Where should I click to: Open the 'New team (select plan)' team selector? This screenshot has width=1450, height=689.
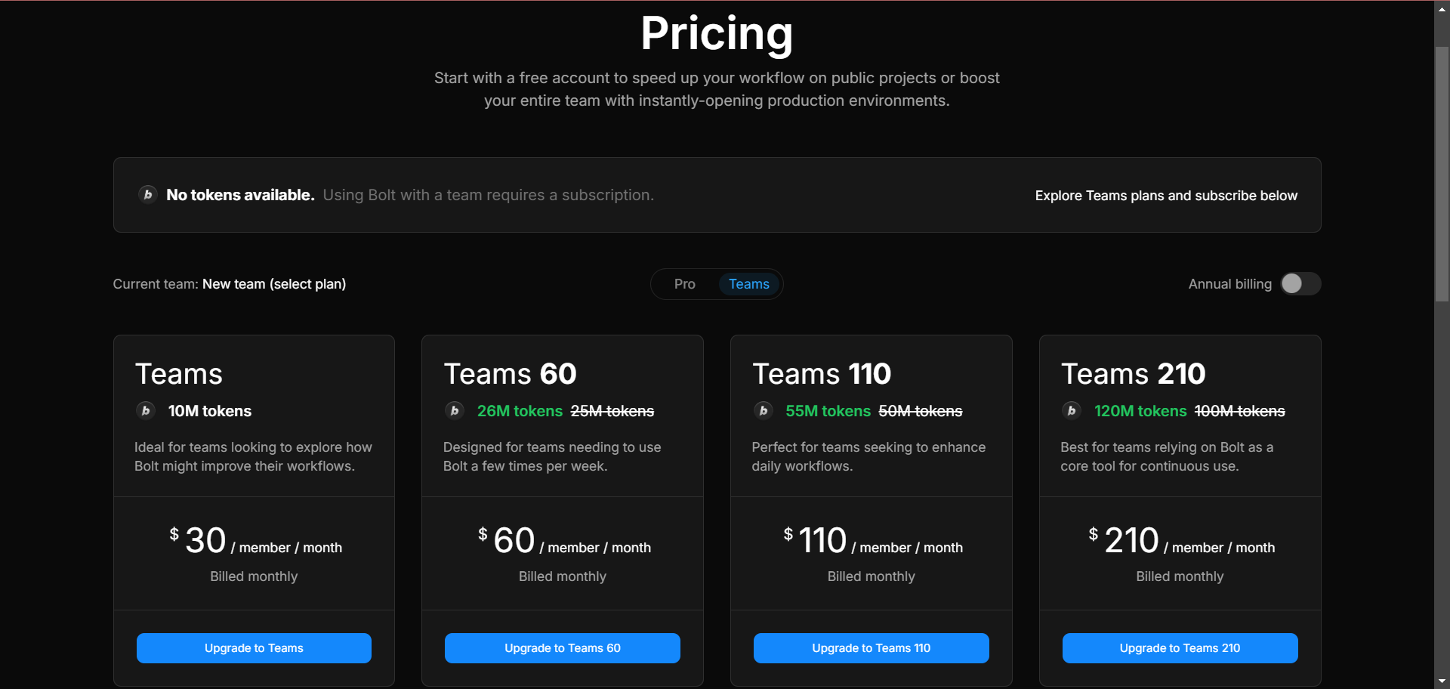click(274, 284)
